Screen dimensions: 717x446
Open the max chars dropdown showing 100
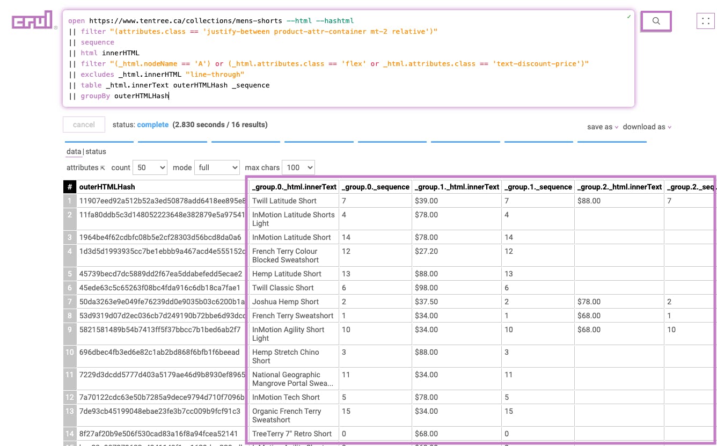tap(298, 167)
